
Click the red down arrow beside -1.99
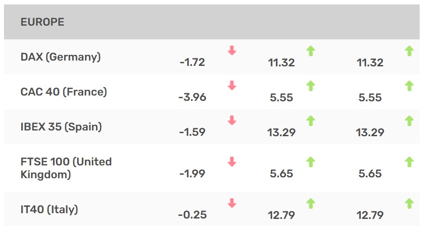tap(232, 161)
